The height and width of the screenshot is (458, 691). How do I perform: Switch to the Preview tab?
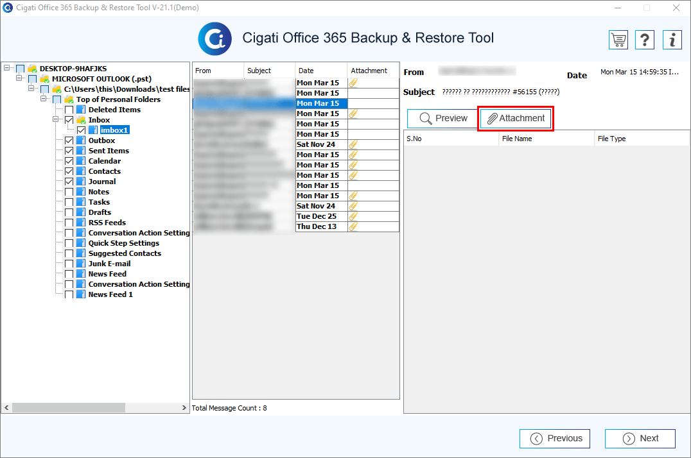click(x=443, y=119)
